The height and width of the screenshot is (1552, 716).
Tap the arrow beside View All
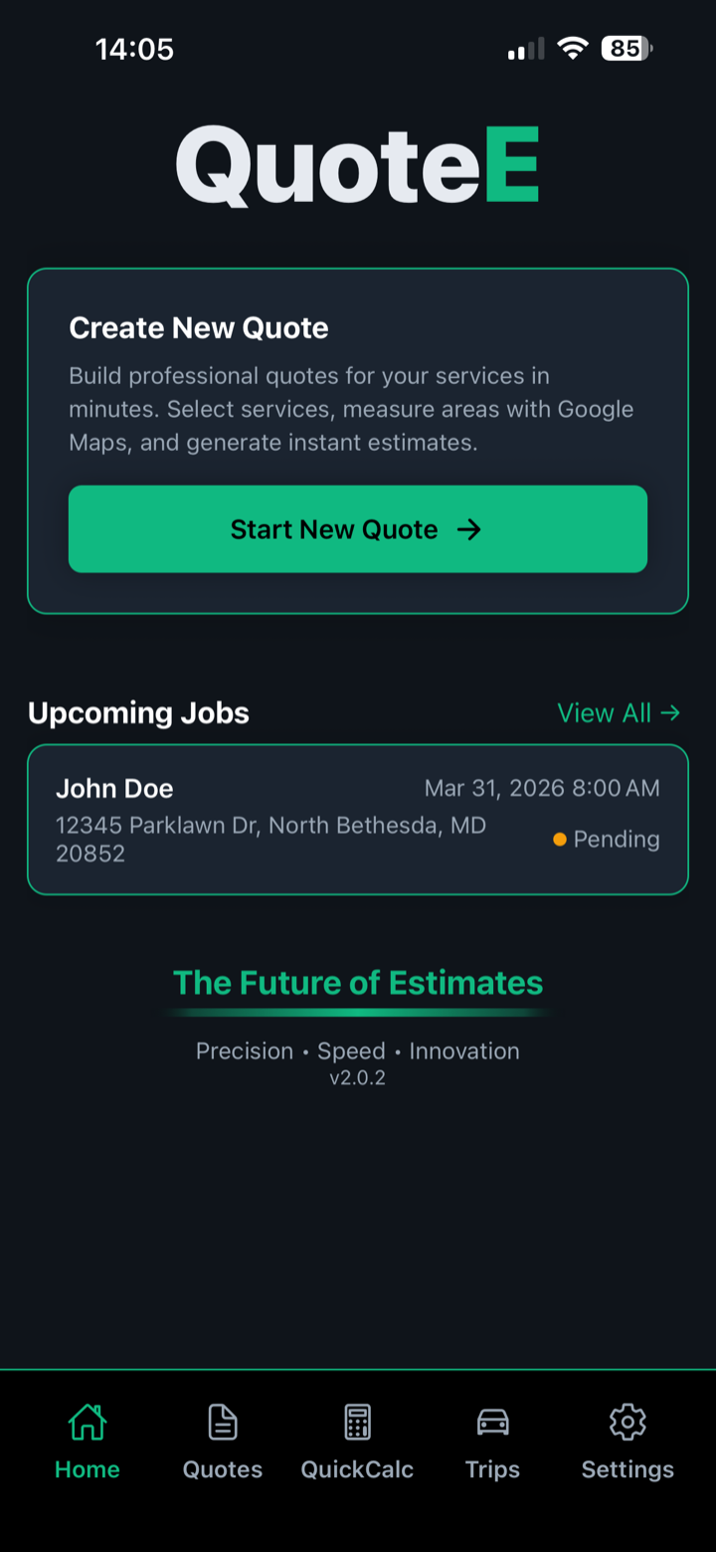[x=670, y=713]
